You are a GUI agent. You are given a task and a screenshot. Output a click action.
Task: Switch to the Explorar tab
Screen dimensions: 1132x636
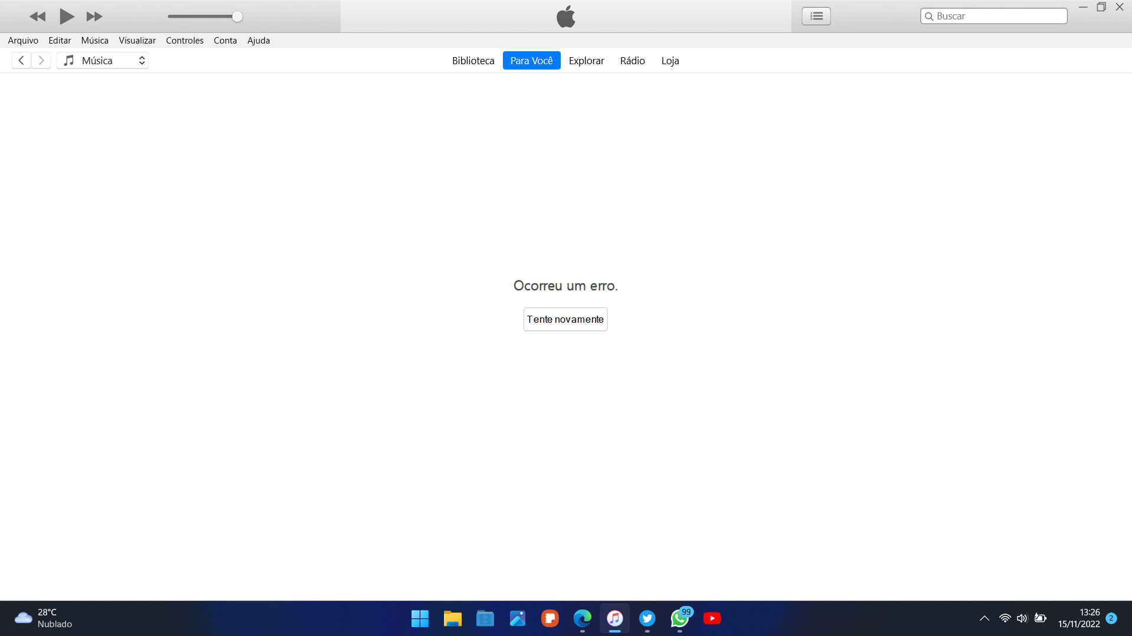[x=586, y=61]
